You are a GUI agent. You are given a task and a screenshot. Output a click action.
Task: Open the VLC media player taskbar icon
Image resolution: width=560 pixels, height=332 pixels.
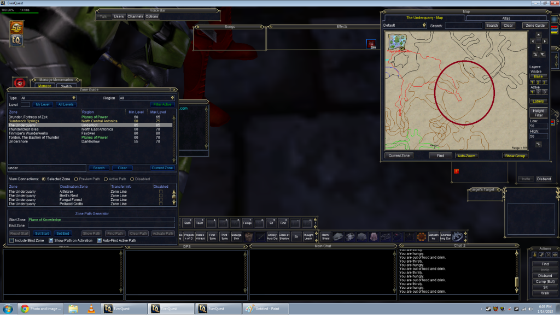(91, 309)
